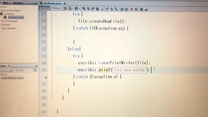Click the Navigator filter panel icon
The image size is (208, 117).
click(x=35, y=70)
